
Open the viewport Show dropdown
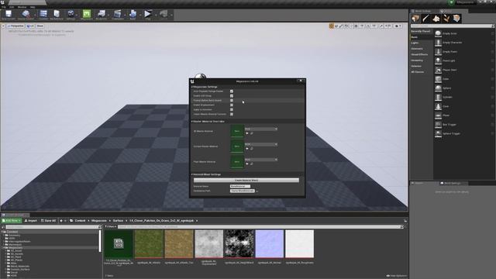coord(40,26)
